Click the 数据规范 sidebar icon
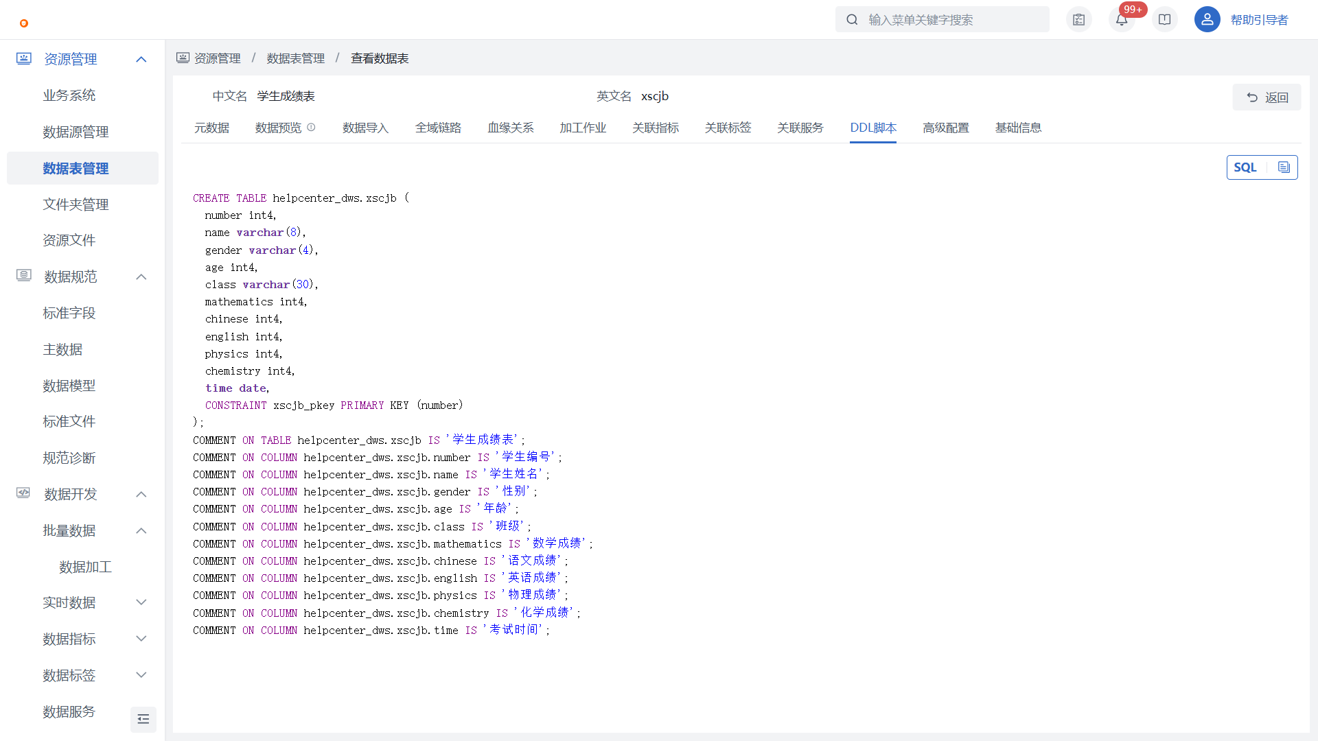The height and width of the screenshot is (741, 1318). click(x=24, y=276)
